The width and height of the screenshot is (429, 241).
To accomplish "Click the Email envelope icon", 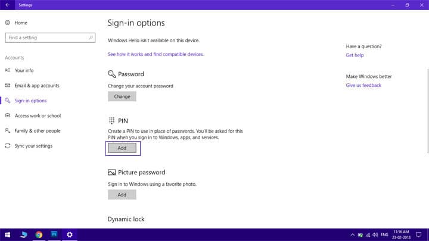I will point(7,85).
